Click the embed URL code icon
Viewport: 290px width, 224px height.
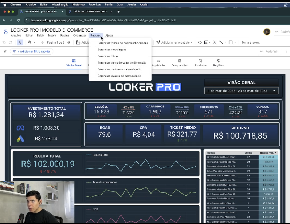pyautogui.click(x=200, y=42)
